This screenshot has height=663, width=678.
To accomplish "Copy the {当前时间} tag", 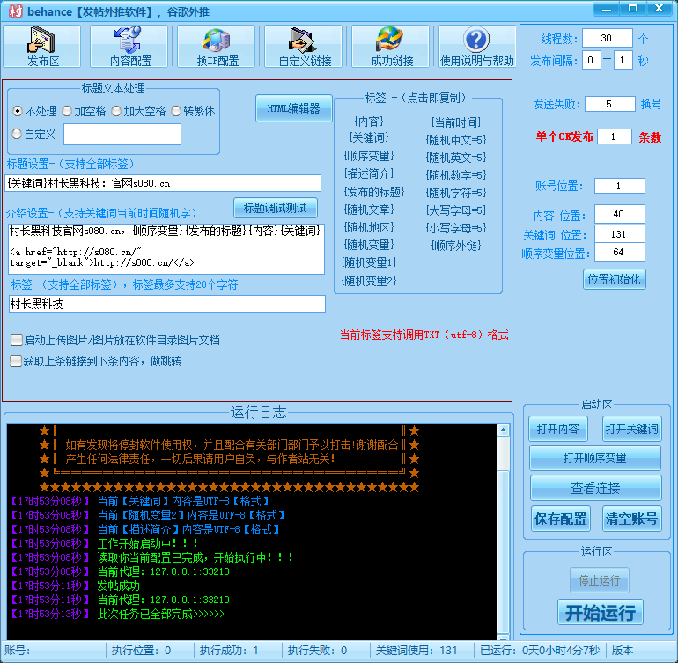I will click(455, 122).
